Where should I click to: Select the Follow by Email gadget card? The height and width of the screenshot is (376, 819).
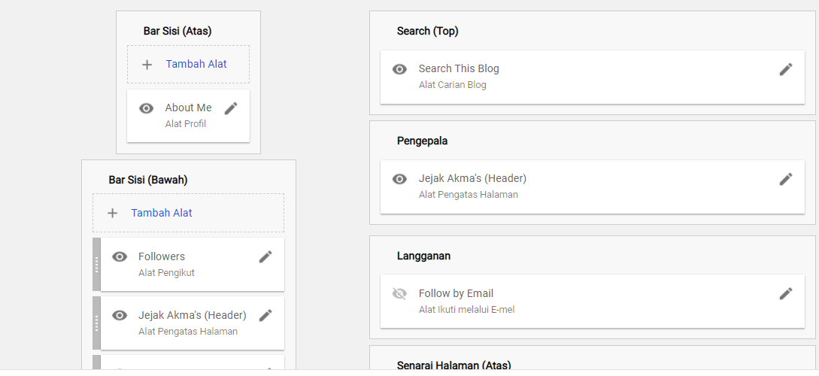pyautogui.click(x=593, y=302)
